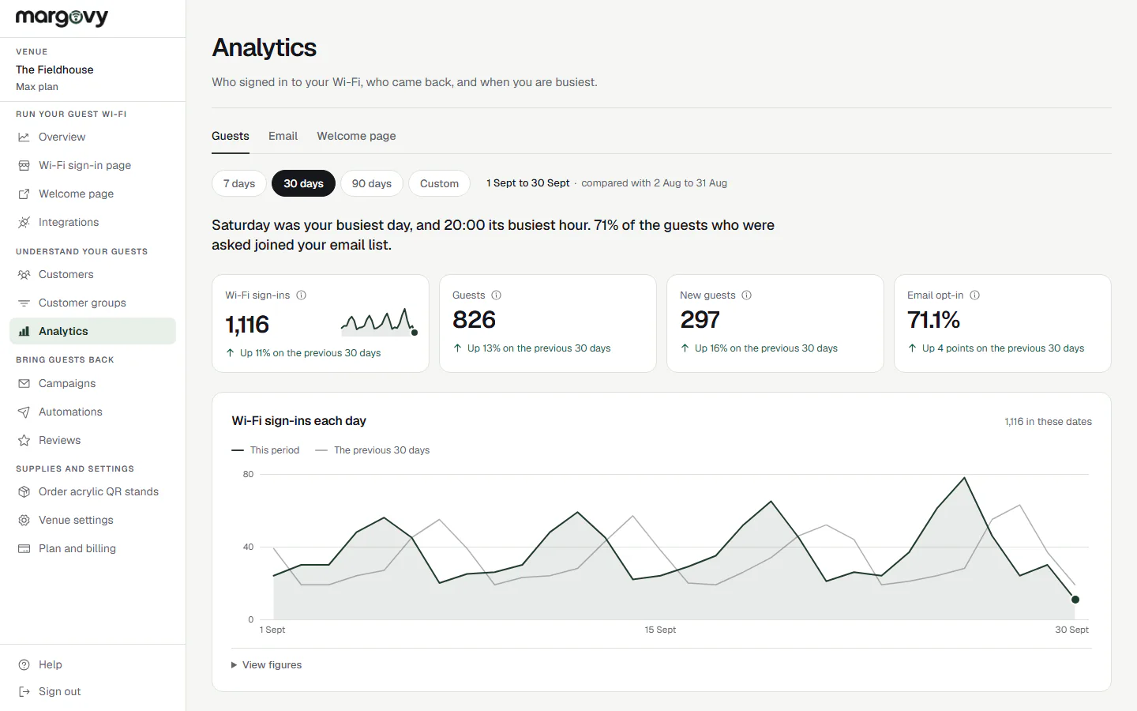Click the 1,116 sign-ins value
This screenshot has height=711, width=1137.
pos(247,325)
